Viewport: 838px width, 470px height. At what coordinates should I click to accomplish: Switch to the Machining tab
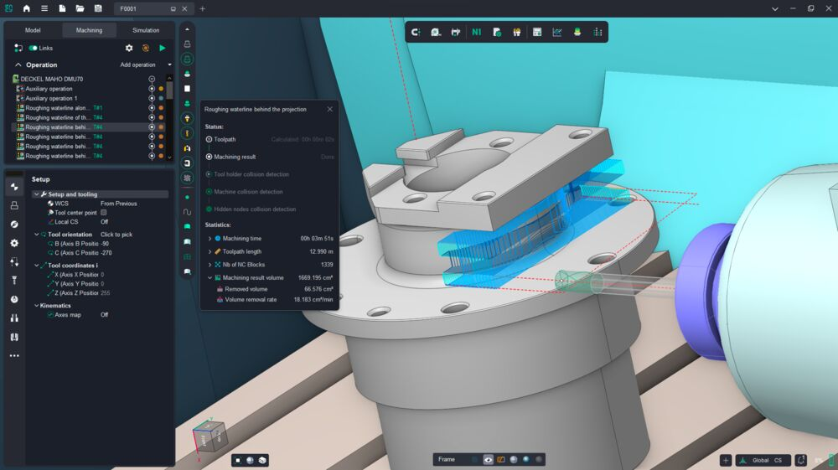90,30
